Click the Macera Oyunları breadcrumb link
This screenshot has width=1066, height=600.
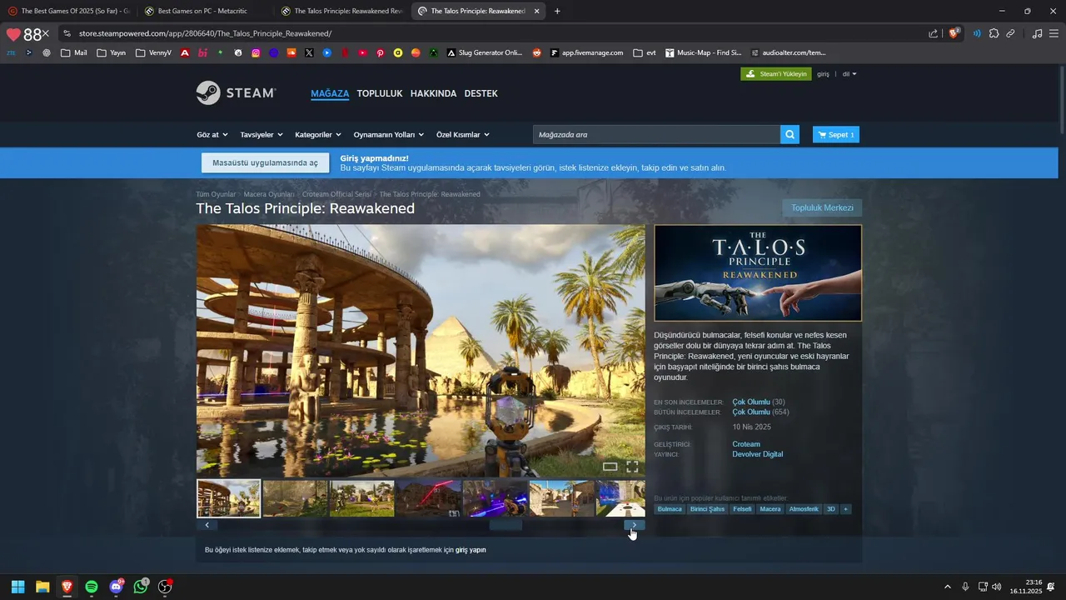(x=269, y=194)
